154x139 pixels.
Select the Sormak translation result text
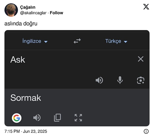(x=26, y=98)
